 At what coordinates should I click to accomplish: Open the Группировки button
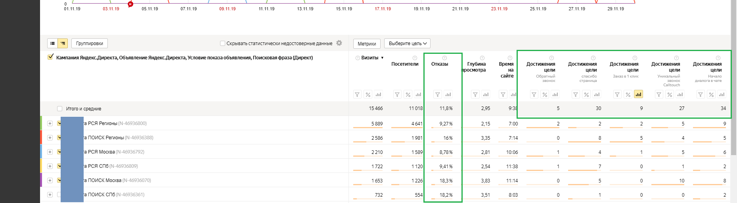[90, 44]
